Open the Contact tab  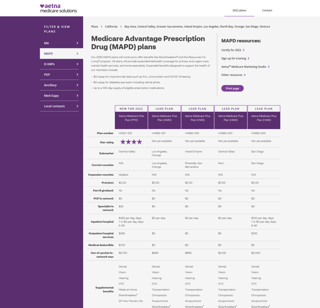[x=267, y=10]
